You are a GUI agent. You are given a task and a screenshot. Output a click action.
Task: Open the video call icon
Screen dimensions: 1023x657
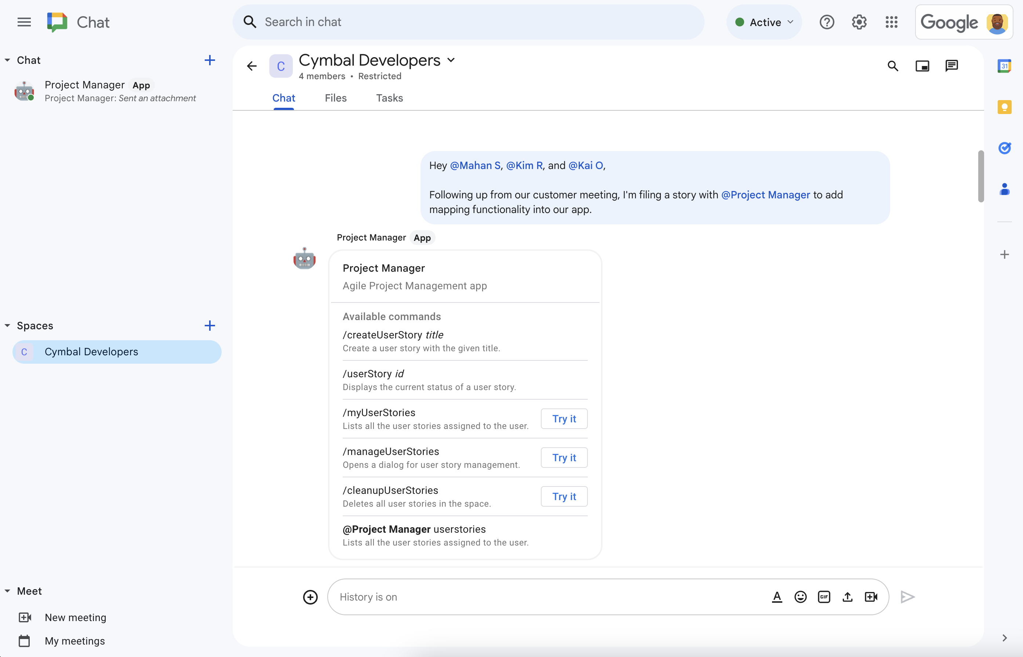point(871,597)
